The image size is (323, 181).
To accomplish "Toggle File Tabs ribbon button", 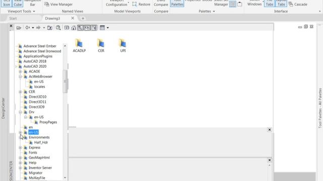I will [x=270, y=4].
